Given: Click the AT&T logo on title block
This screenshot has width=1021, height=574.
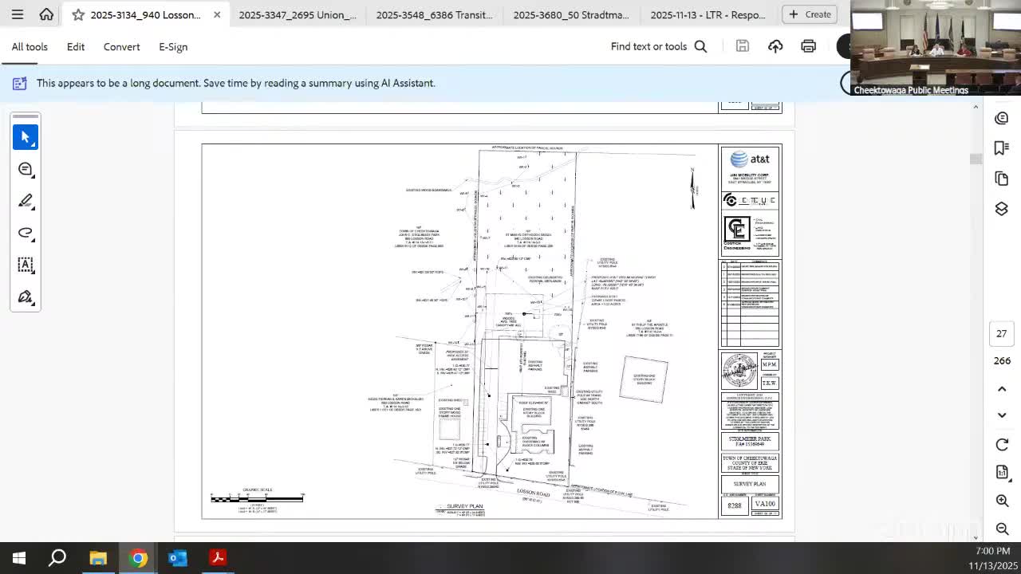Looking at the screenshot, I should click(750, 159).
